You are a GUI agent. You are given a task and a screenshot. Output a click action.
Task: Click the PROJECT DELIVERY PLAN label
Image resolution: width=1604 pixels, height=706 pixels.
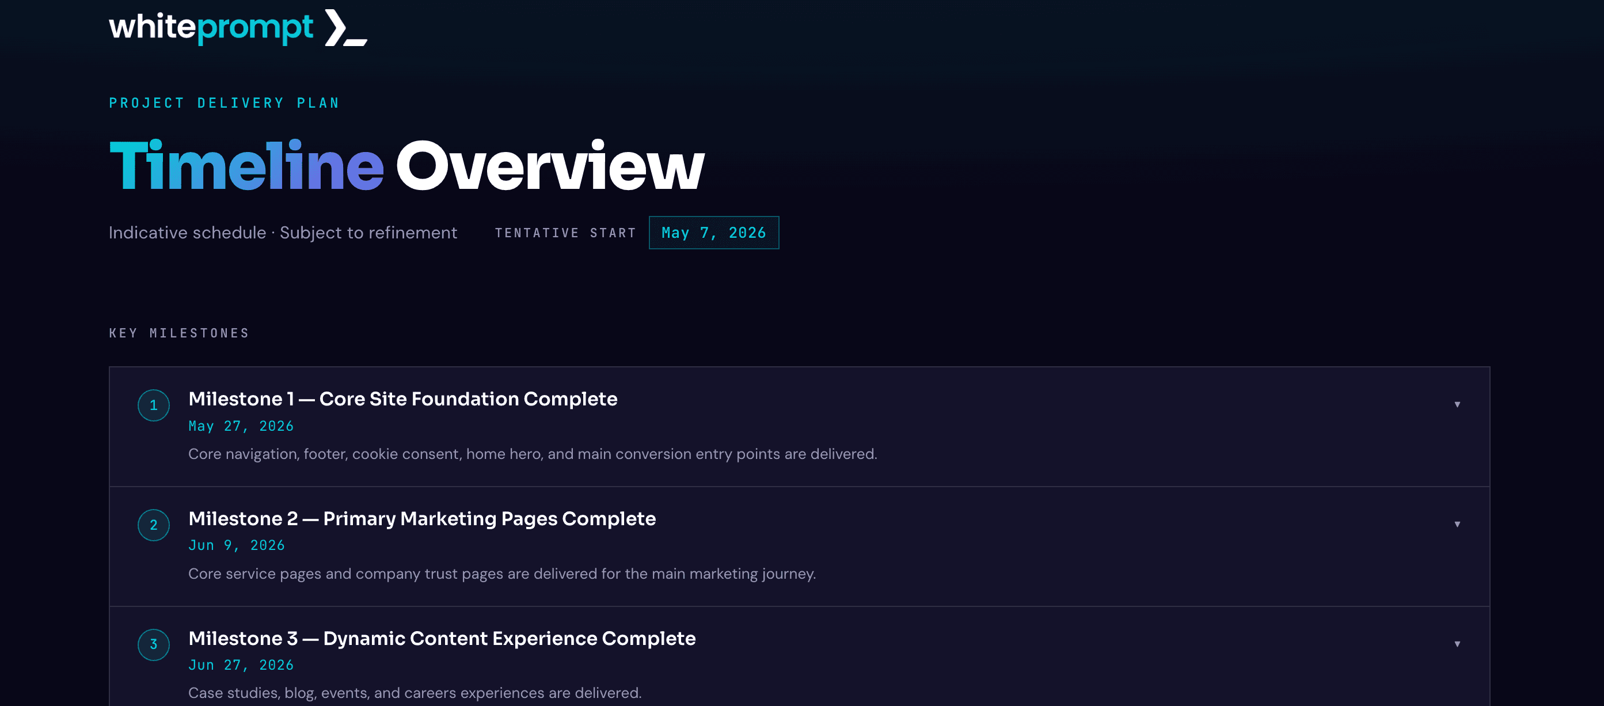pyautogui.click(x=224, y=103)
